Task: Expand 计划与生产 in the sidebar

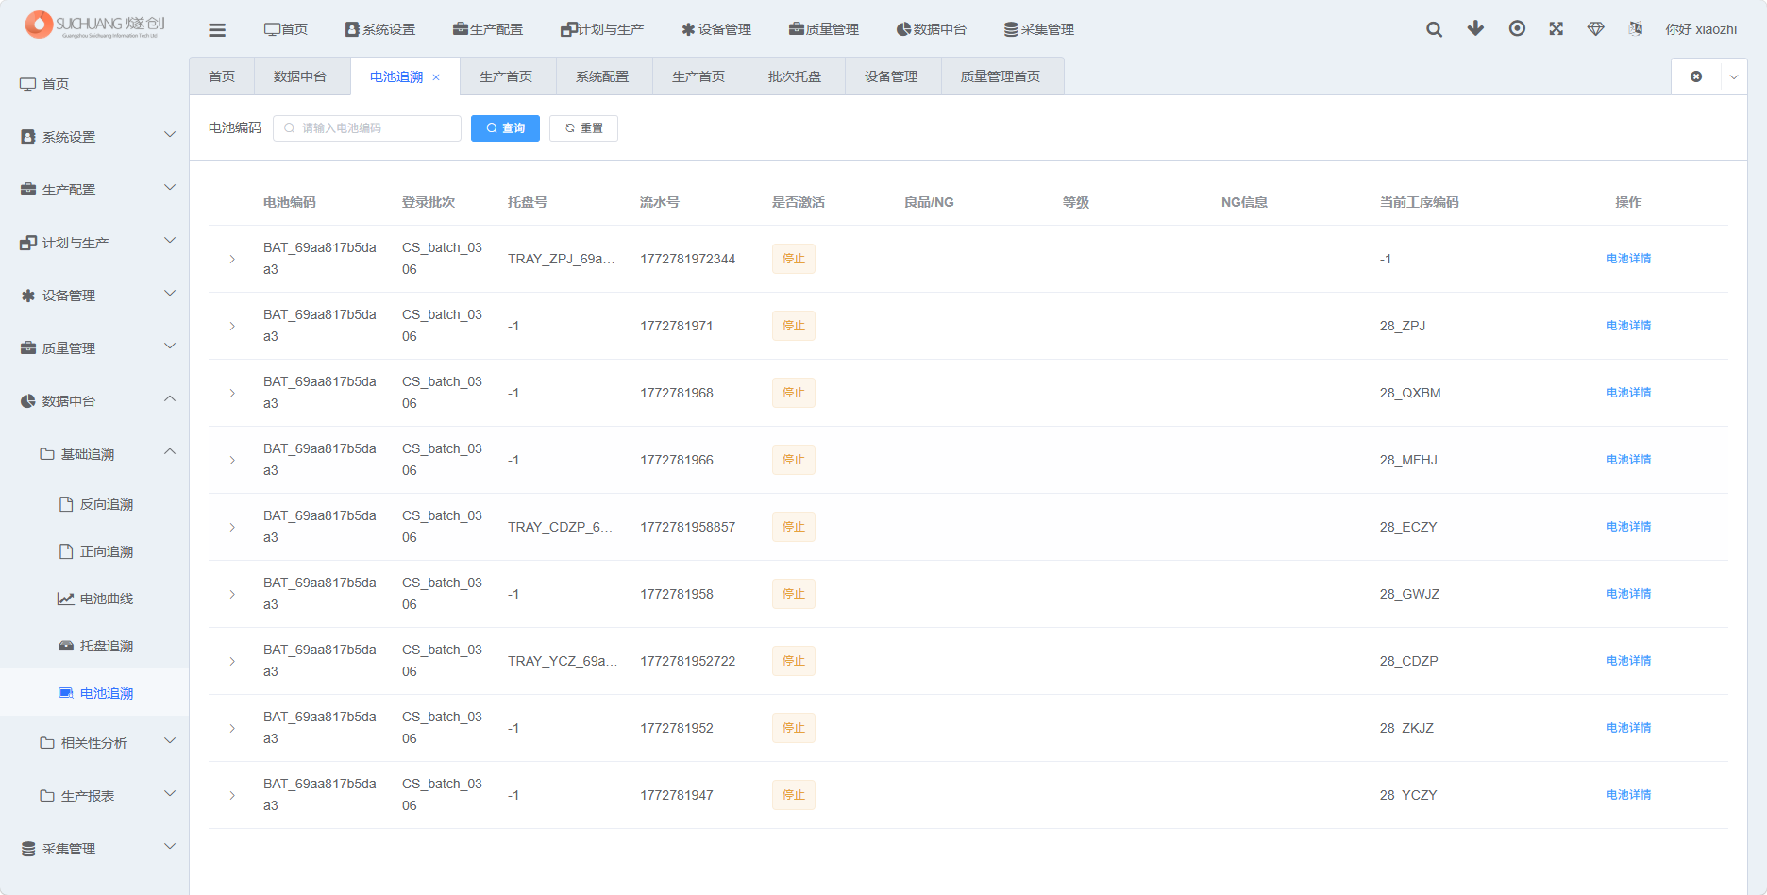Action: click(94, 243)
